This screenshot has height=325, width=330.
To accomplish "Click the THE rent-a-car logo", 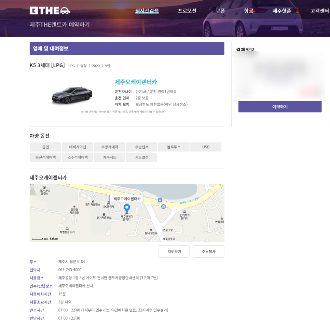I will 50,11.
